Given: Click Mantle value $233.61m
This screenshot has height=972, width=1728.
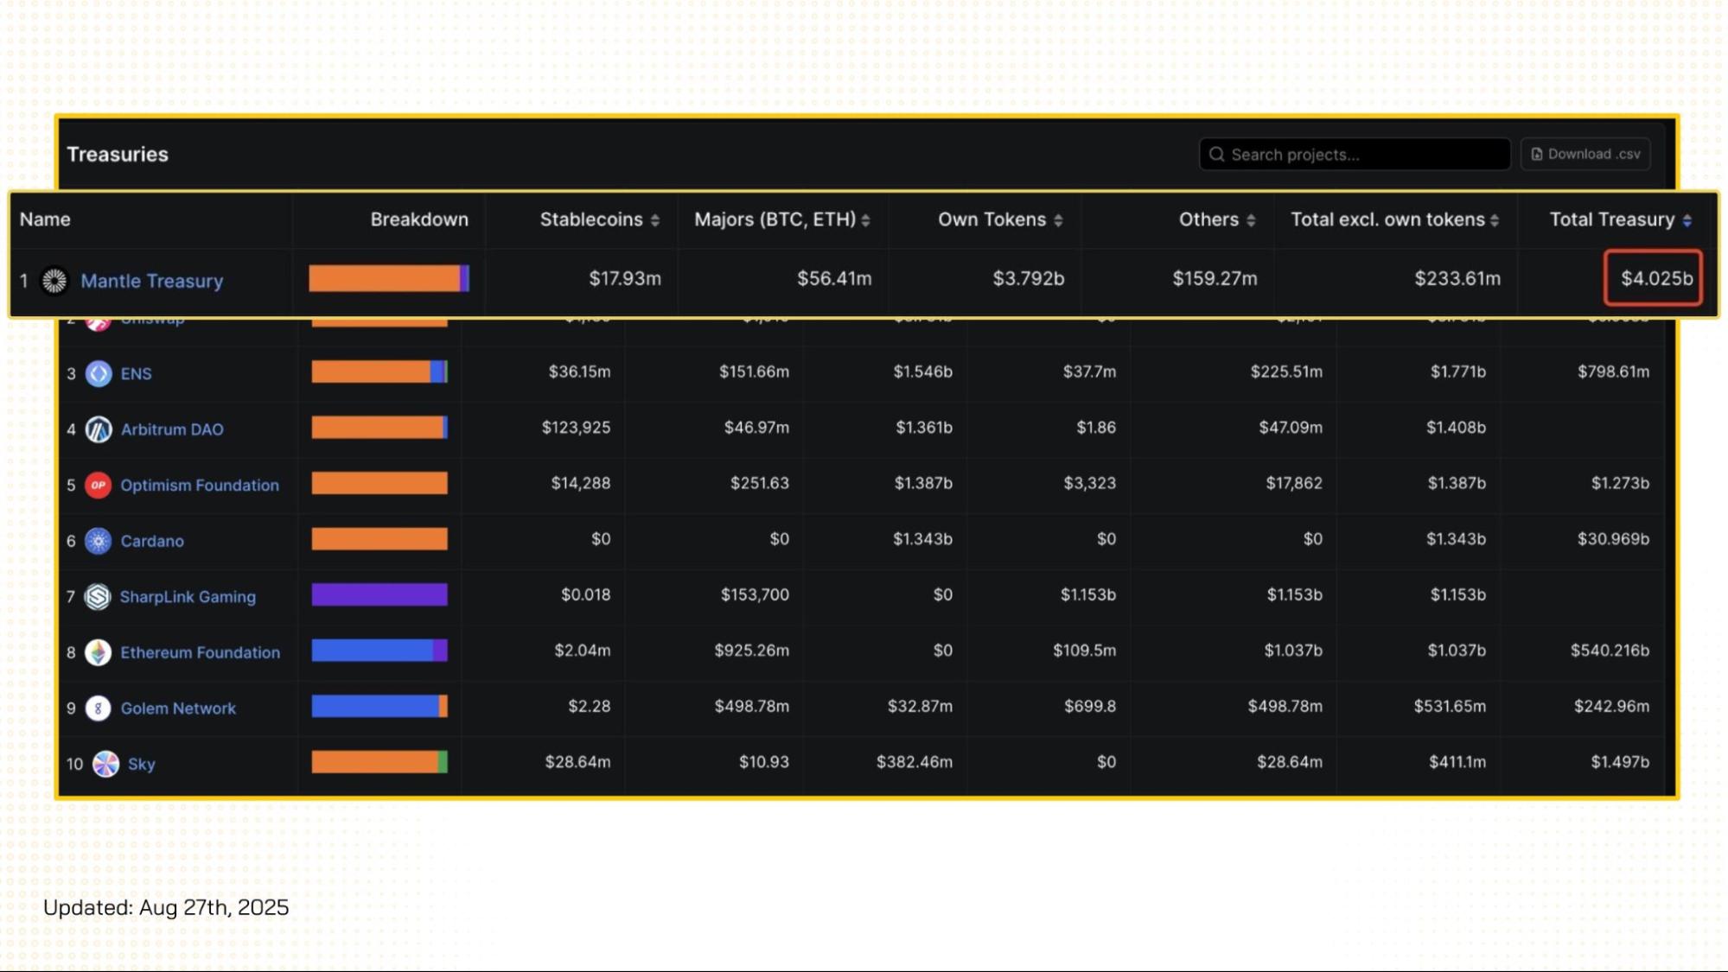Looking at the screenshot, I should 1457,278.
